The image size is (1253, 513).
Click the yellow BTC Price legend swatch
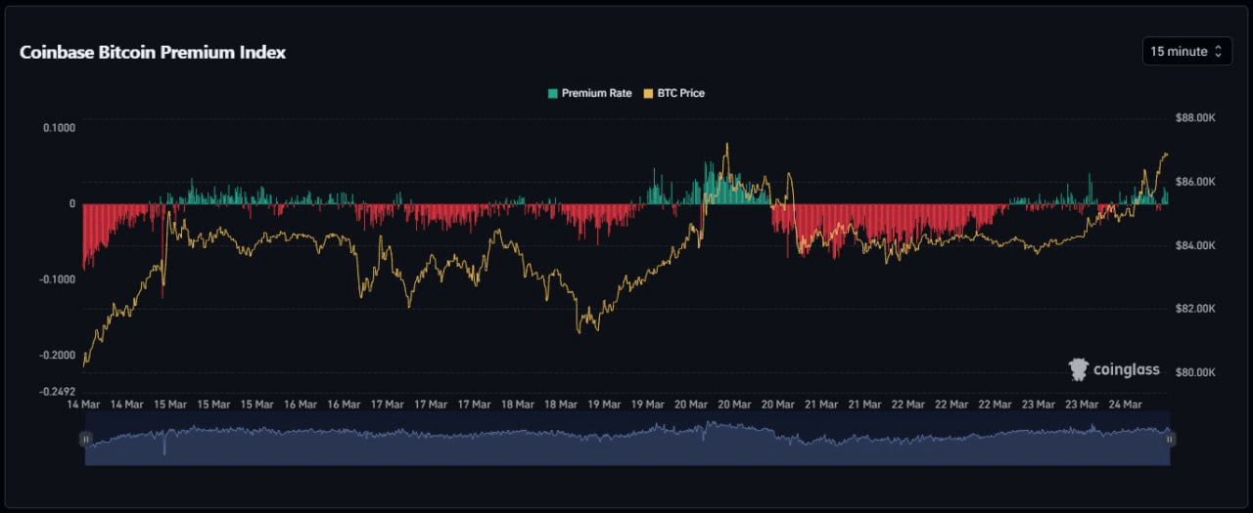tap(648, 94)
